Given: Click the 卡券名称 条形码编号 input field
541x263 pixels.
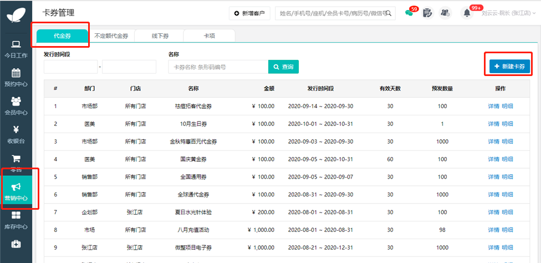Looking at the screenshot, I should tap(218, 67).
